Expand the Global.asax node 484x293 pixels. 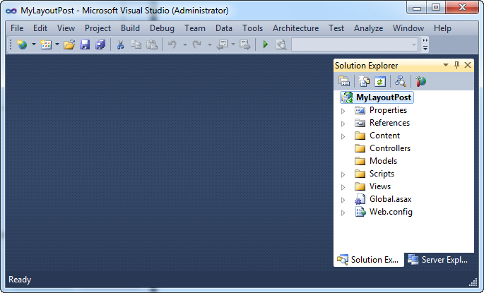pyautogui.click(x=343, y=200)
